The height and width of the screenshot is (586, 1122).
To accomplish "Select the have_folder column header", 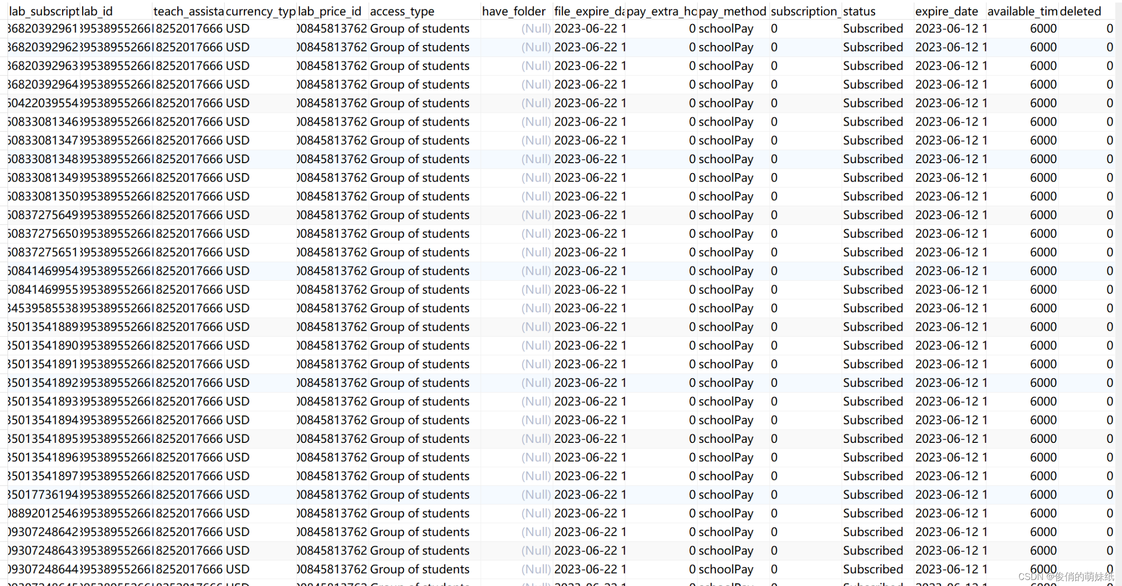I will 514,11.
